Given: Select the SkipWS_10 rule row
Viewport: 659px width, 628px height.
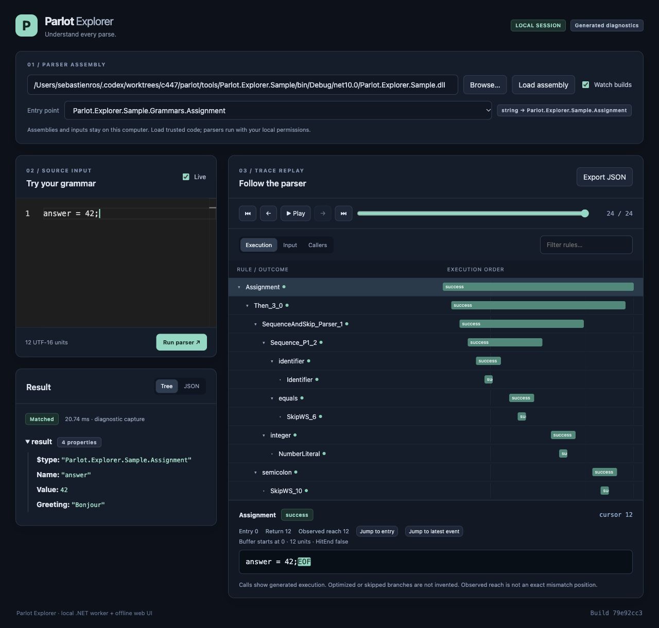Looking at the screenshot, I should (x=436, y=491).
